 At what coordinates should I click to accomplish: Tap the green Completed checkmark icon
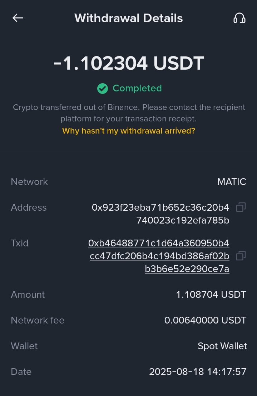[x=103, y=88]
